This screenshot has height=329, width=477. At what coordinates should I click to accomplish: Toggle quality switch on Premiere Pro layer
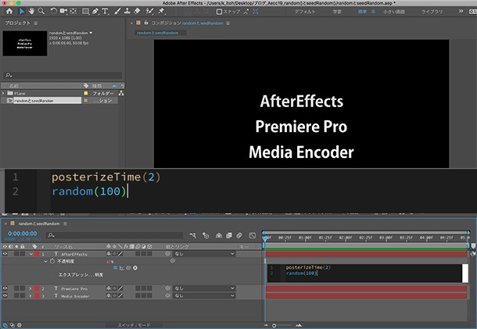(x=120, y=288)
